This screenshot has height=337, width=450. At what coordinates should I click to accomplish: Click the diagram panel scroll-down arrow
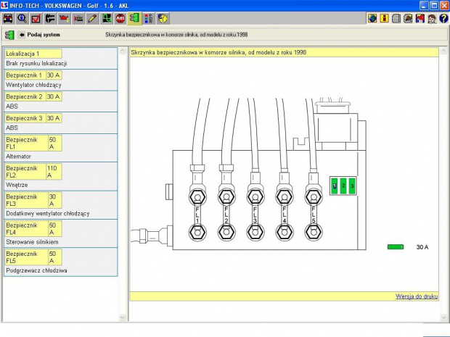click(x=443, y=317)
